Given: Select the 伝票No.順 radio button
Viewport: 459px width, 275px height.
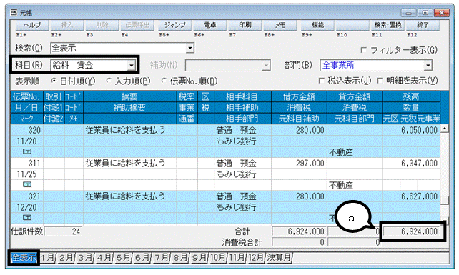Looking at the screenshot, I should click(x=164, y=81).
